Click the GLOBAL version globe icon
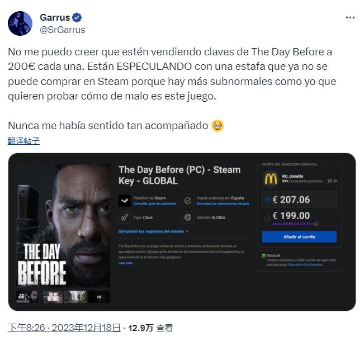This screenshot has height=341, width=364. (188, 217)
